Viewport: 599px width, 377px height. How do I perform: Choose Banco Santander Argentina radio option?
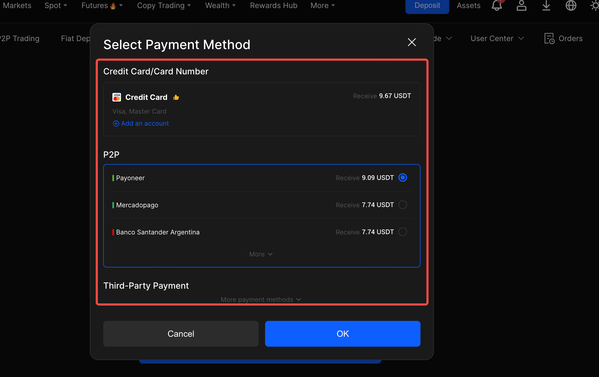(x=402, y=232)
